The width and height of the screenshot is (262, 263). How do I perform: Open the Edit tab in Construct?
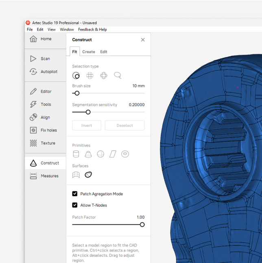(104, 52)
